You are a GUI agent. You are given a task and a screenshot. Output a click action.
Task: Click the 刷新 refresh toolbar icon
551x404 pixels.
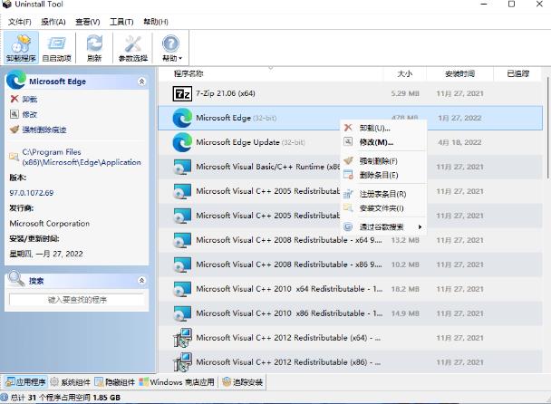94,47
